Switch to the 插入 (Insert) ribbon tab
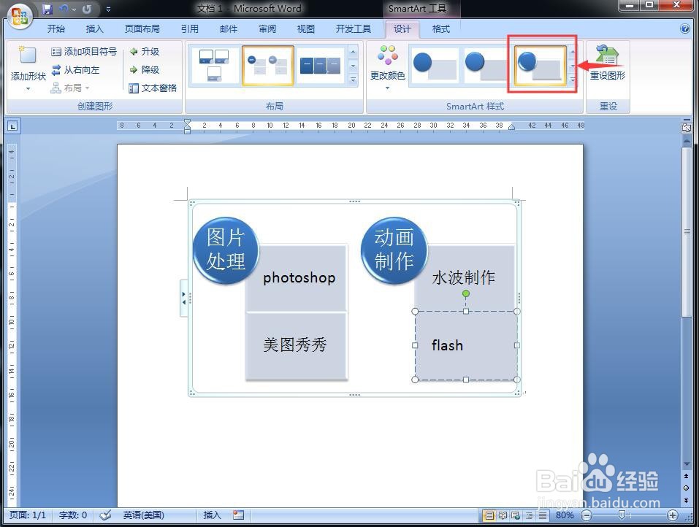This screenshot has width=699, height=527. [x=95, y=29]
